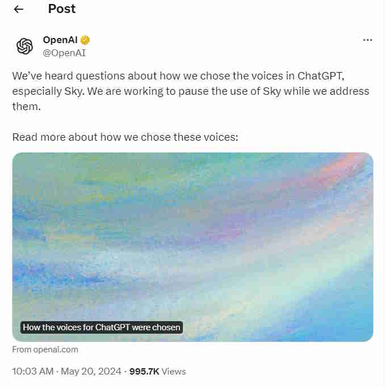Open the OpenAI display name profile

tap(60, 40)
